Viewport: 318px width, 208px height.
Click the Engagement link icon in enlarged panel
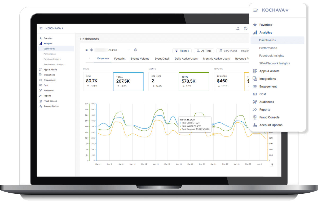click(x=255, y=86)
